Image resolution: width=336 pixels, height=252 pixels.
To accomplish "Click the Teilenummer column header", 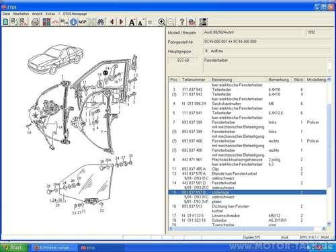I will (x=194, y=80).
